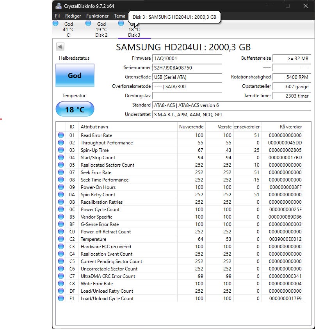Open the Rediger menu
This screenshot has width=315, height=329.
click(x=73, y=16)
